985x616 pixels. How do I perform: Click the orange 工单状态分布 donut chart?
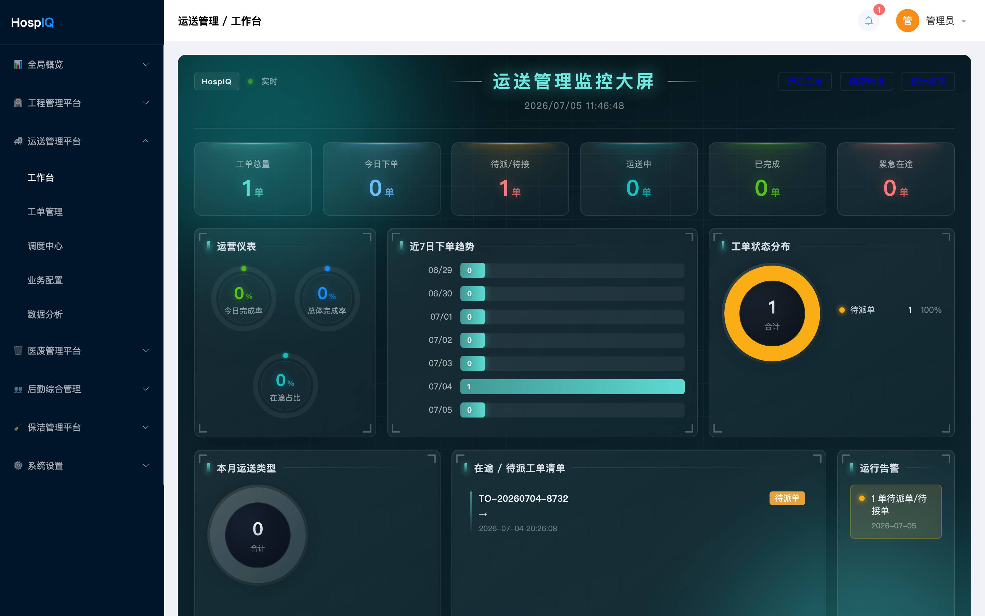pos(772,313)
